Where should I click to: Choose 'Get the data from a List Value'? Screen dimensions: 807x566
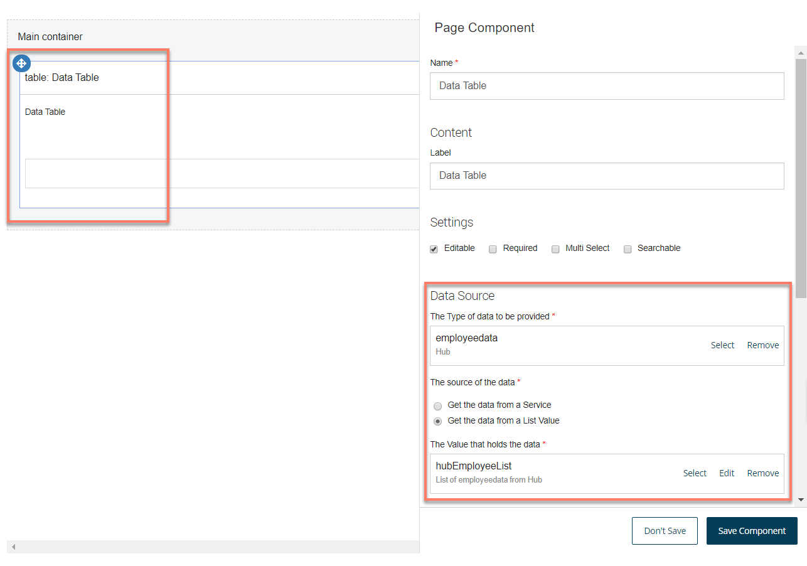437,421
